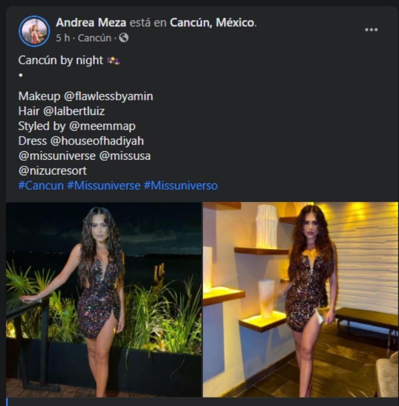Click the @meemmap stylist mention
Viewport: 399px width, 406px height.
102,126
